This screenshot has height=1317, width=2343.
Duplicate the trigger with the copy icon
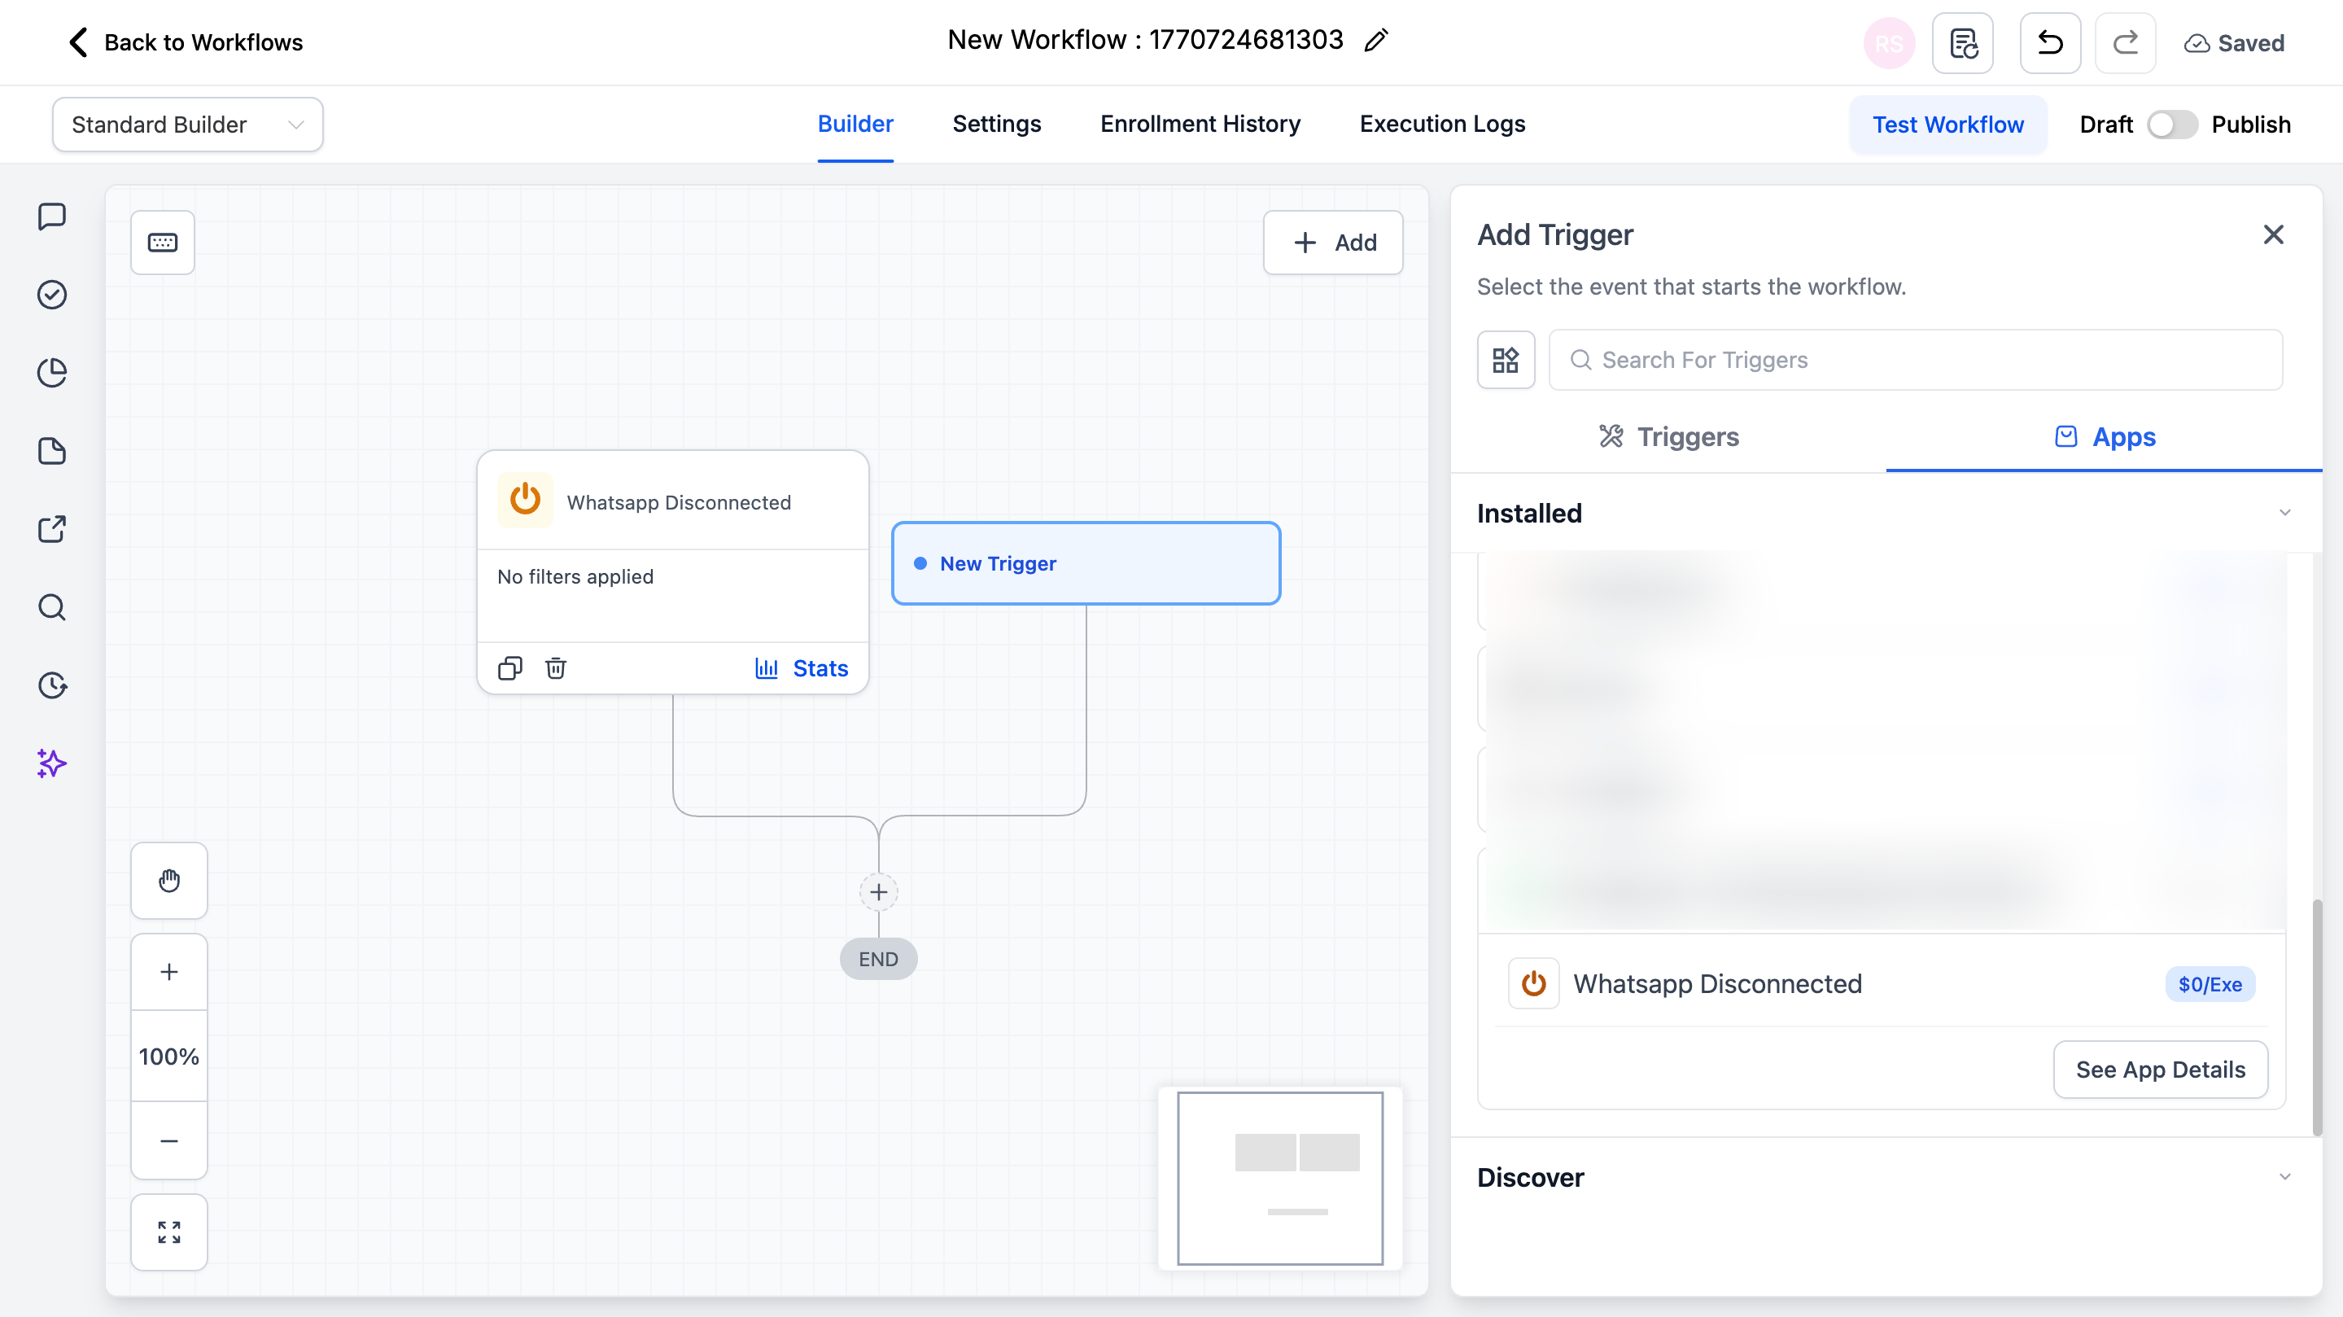pyautogui.click(x=510, y=668)
